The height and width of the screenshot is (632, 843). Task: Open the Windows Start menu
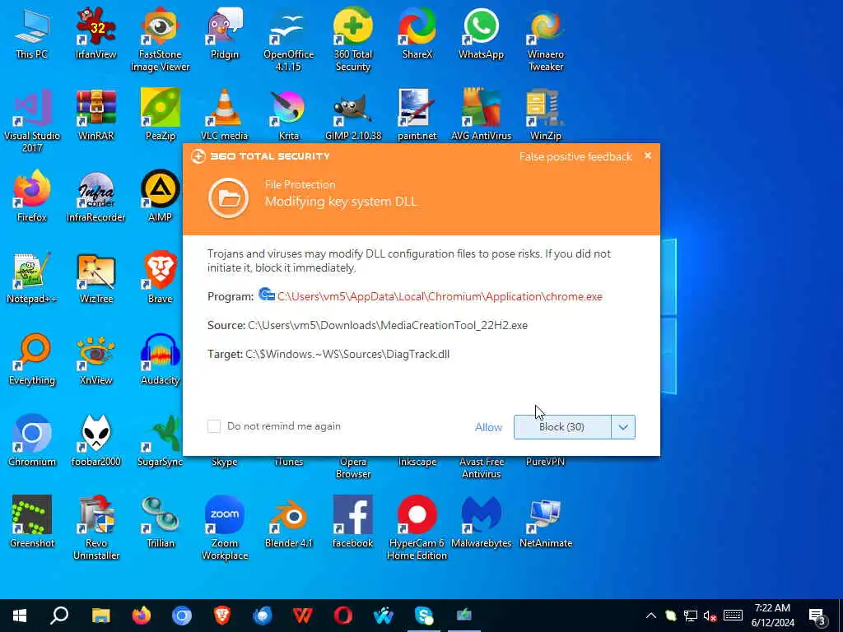tap(20, 616)
